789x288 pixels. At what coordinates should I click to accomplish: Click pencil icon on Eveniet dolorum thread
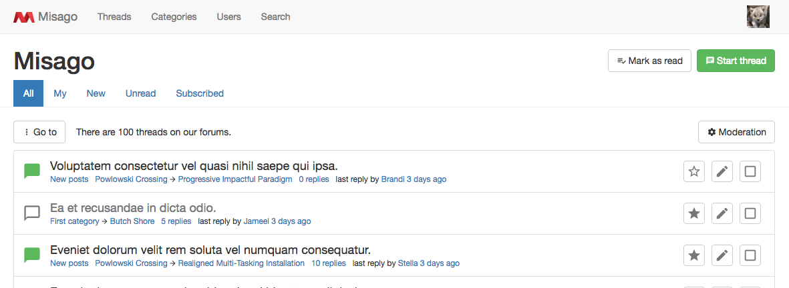(x=722, y=255)
